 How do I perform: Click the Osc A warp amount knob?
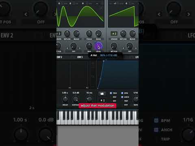[x=74, y=46]
